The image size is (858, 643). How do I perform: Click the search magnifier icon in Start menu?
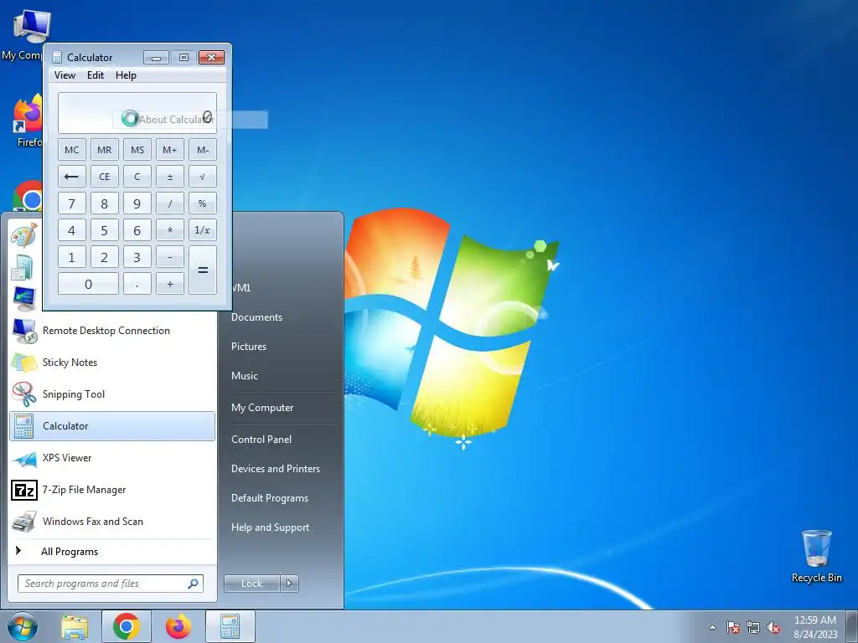(193, 584)
